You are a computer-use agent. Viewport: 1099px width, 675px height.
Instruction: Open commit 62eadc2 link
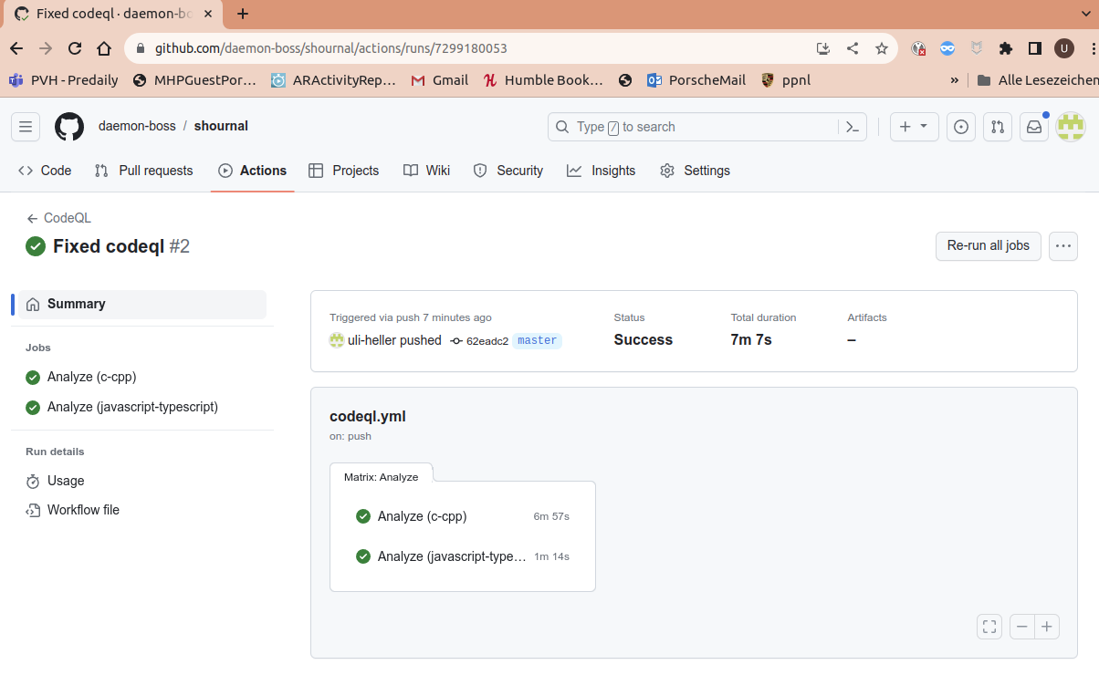point(487,341)
